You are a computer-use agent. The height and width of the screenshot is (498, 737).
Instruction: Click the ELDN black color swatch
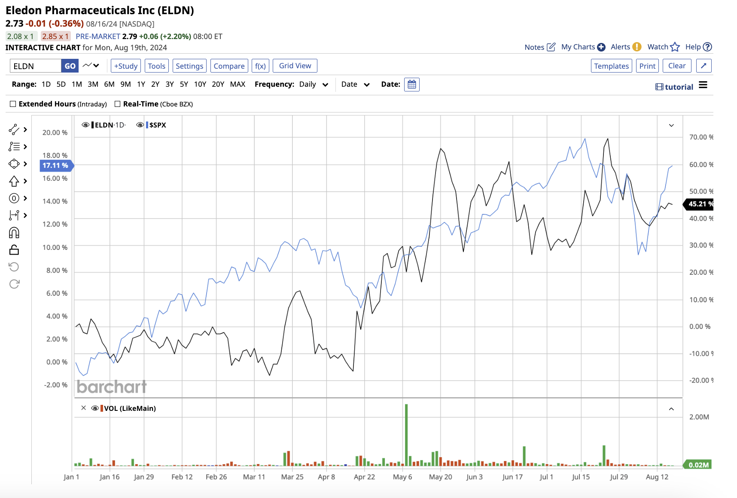92,125
